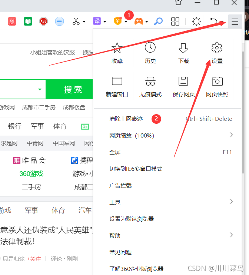
Task: Open 中青网 site link
Action: 35,143
